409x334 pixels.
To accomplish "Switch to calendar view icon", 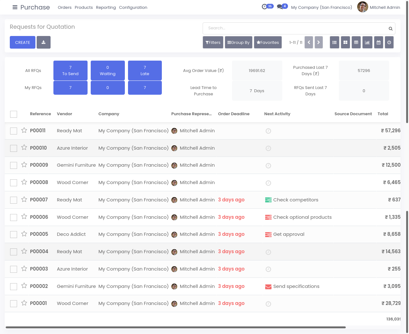I will coord(378,42).
